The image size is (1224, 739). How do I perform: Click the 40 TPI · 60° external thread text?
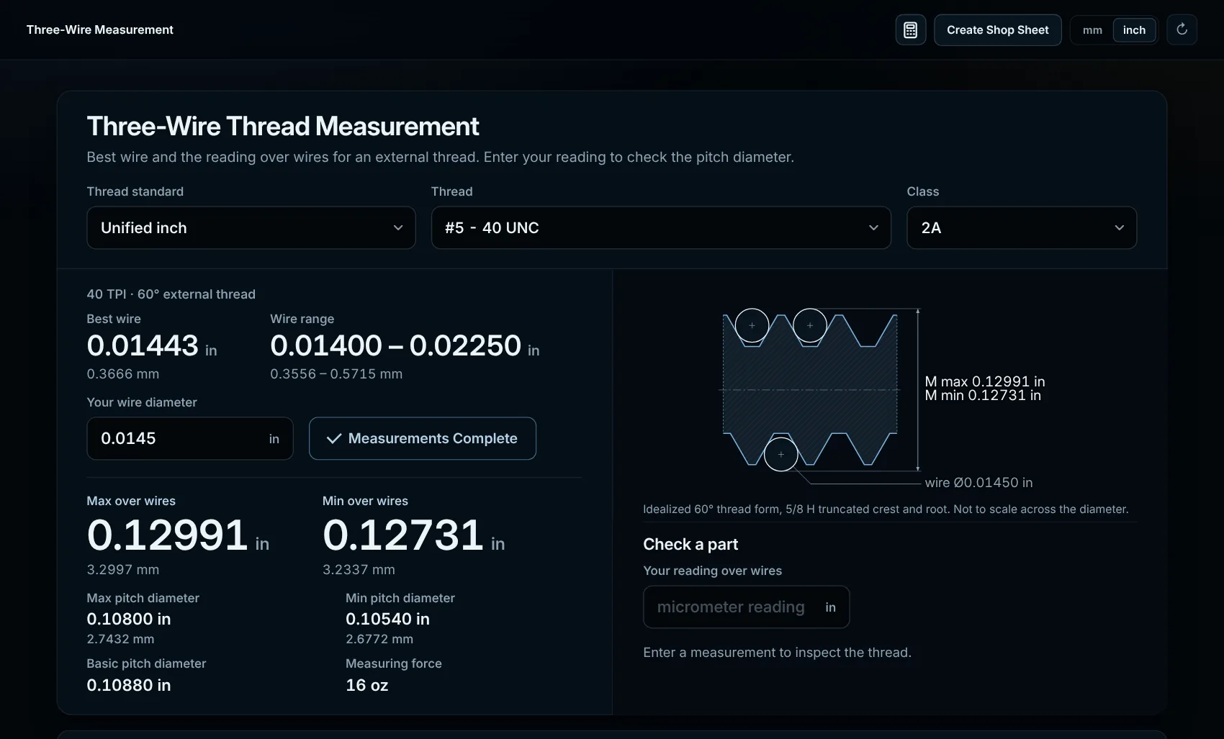tap(171, 294)
